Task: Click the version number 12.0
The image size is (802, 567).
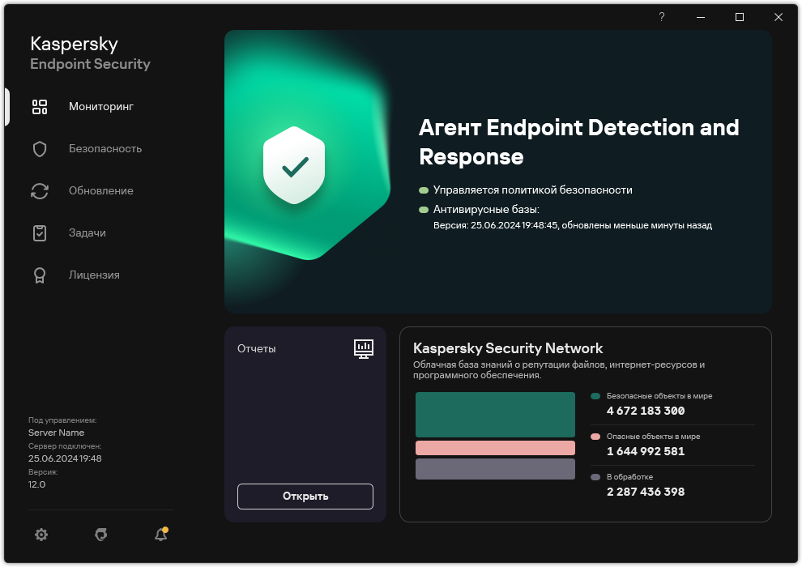Action: coord(36,484)
